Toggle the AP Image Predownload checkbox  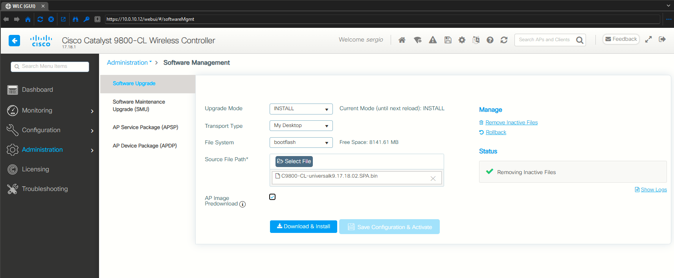[x=272, y=197]
